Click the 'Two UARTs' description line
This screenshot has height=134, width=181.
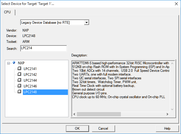(102, 74)
